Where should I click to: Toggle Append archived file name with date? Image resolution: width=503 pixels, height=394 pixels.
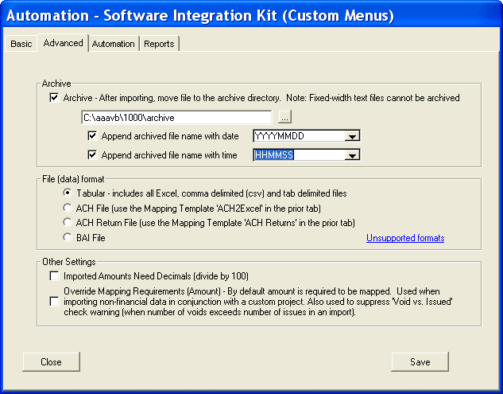pos(92,135)
